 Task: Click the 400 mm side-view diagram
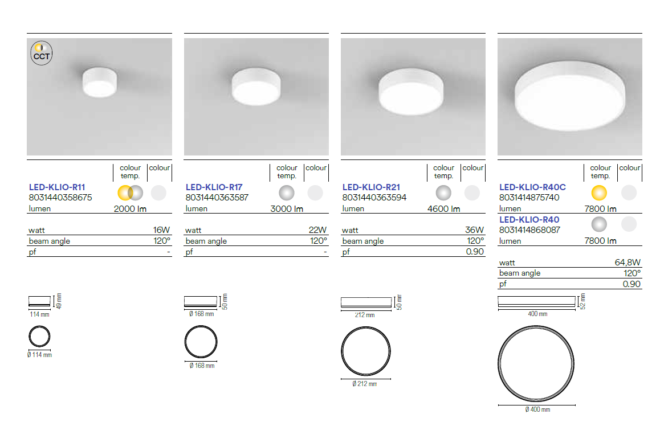click(x=537, y=301)
